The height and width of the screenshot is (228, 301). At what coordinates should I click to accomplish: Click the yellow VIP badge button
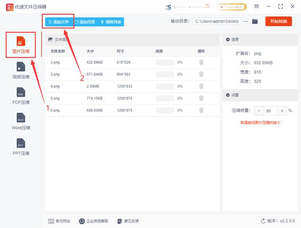(x=232, y=7)
